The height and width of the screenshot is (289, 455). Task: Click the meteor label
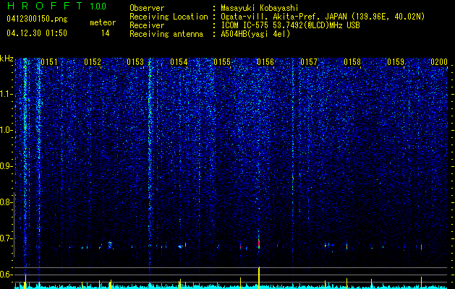click(103, 22)
